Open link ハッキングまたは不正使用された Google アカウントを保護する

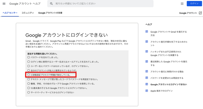[166, 53]
